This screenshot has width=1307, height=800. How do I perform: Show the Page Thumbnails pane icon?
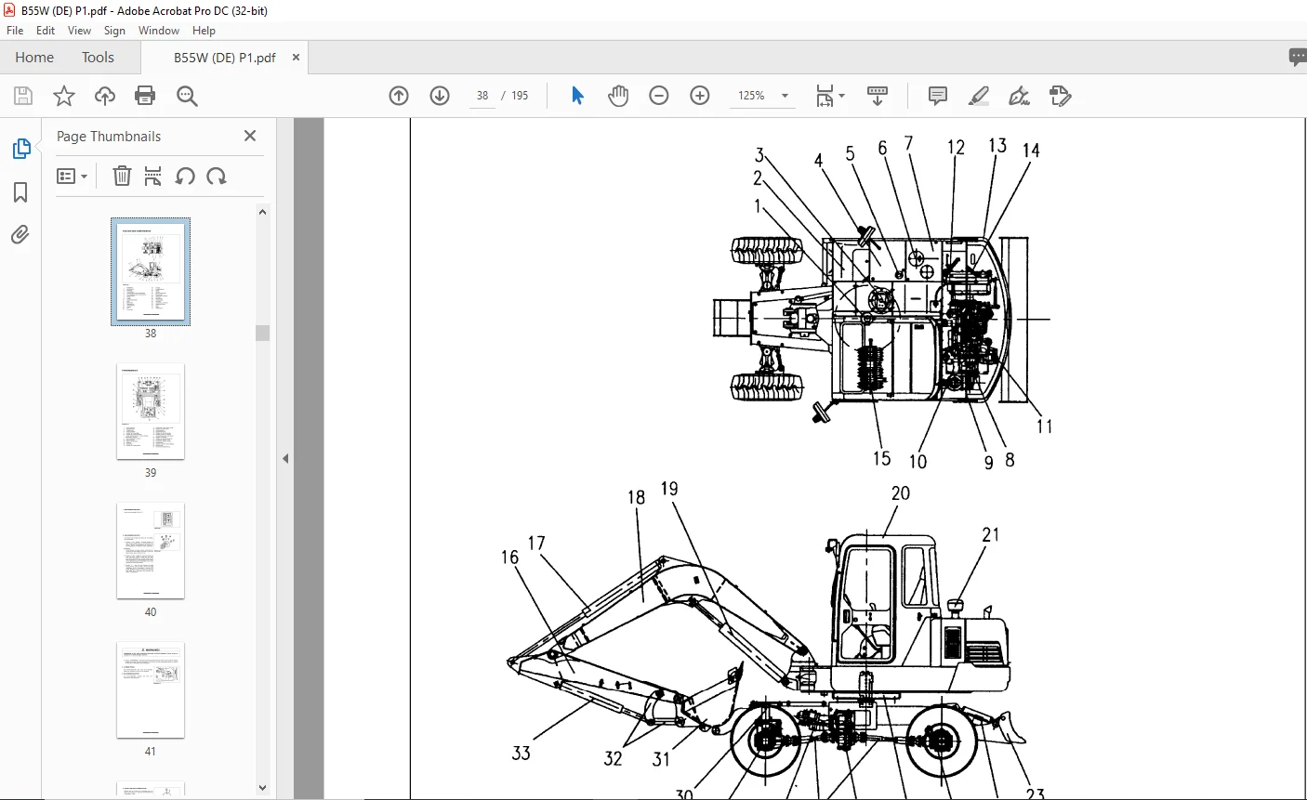(x=20, y=149)
